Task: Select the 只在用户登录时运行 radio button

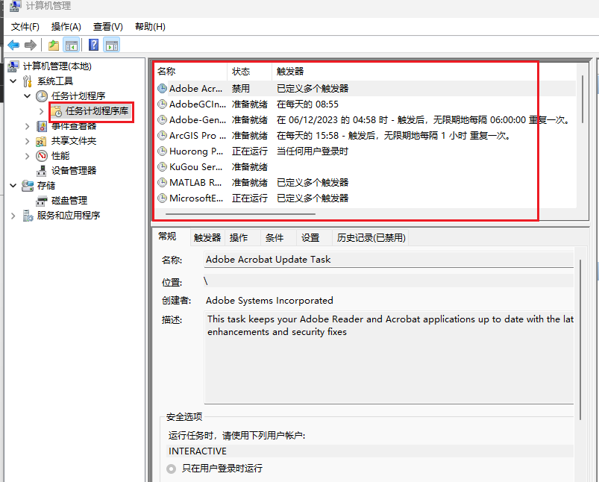Action: click(172, 469)
